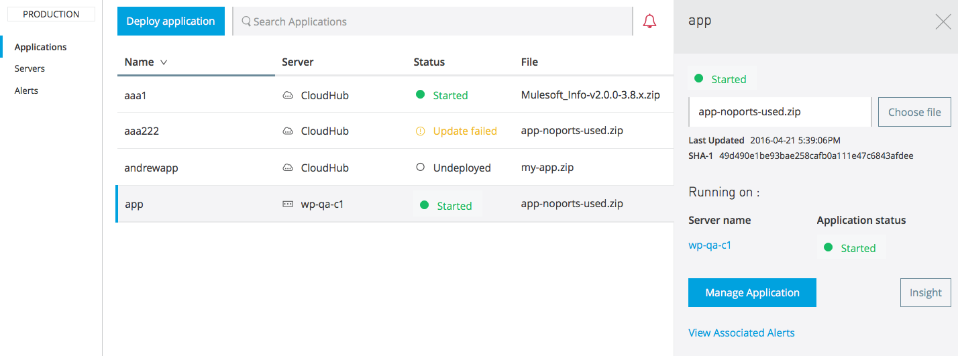Click the Choose file button
Image resolution: width=958 pixels, height=356 pixels.
click(914, 112)
